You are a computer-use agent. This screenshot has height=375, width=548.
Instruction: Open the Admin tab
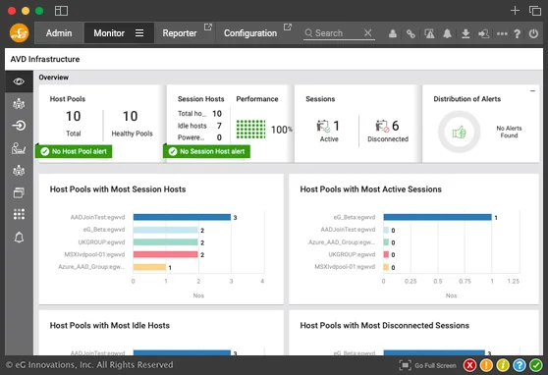[x=59, y=33]
